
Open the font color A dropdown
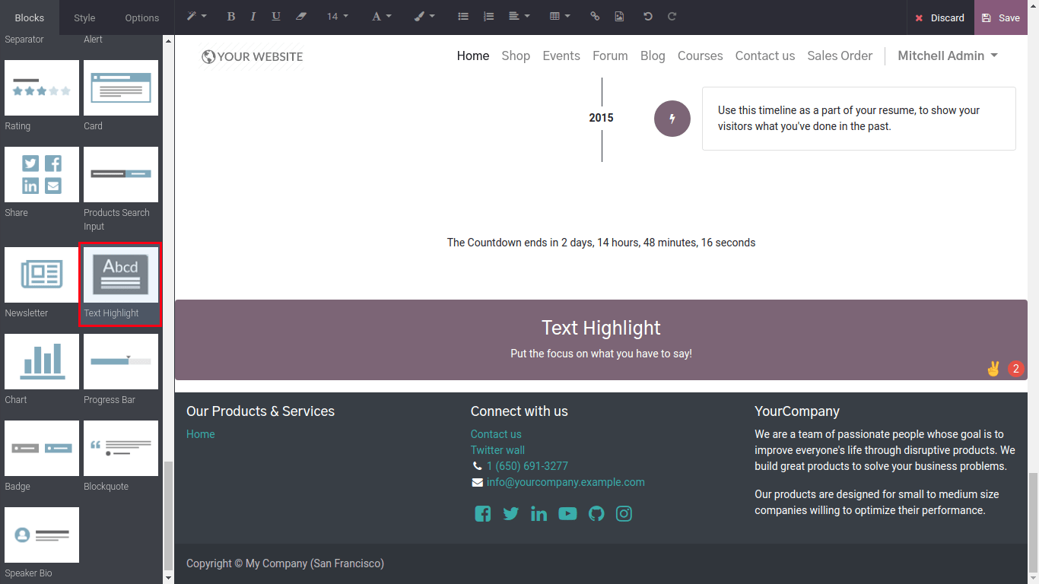pyautogui.click(x=382, y=17)
